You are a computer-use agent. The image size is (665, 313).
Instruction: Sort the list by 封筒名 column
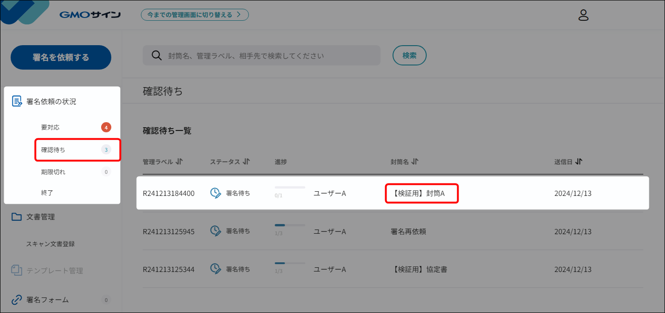[x=415, y=162]
